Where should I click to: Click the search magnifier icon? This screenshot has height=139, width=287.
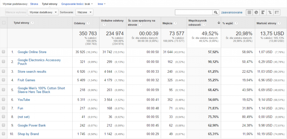(x=216, y=12)
